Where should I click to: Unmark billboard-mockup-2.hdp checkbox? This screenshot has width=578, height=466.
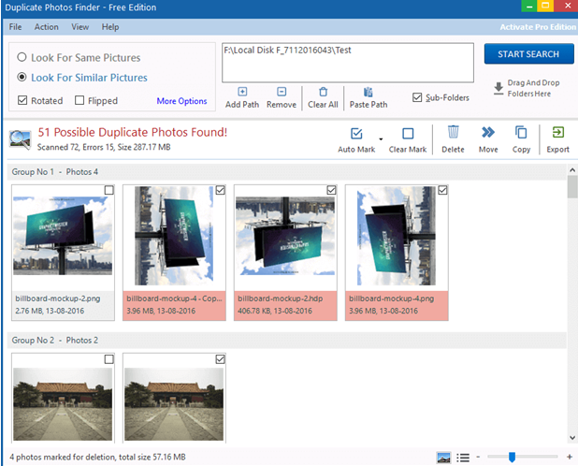(331, 190)
